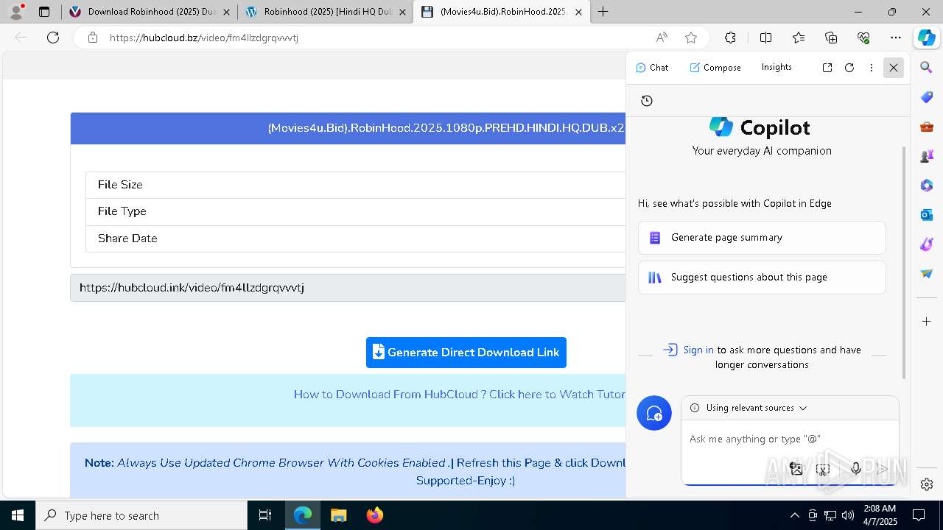
Task: Click the browser profile avatar icon
Action: tap(16, 12)
